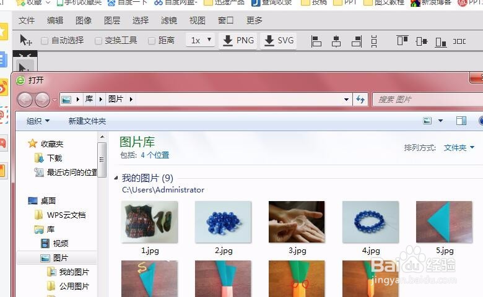
Task: Click the 库 breadcrumb in address bar
Action: (x=89, y=99)
